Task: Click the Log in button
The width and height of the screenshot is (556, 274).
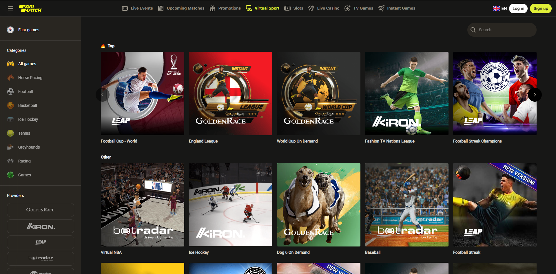Action: tap(518, 8)
